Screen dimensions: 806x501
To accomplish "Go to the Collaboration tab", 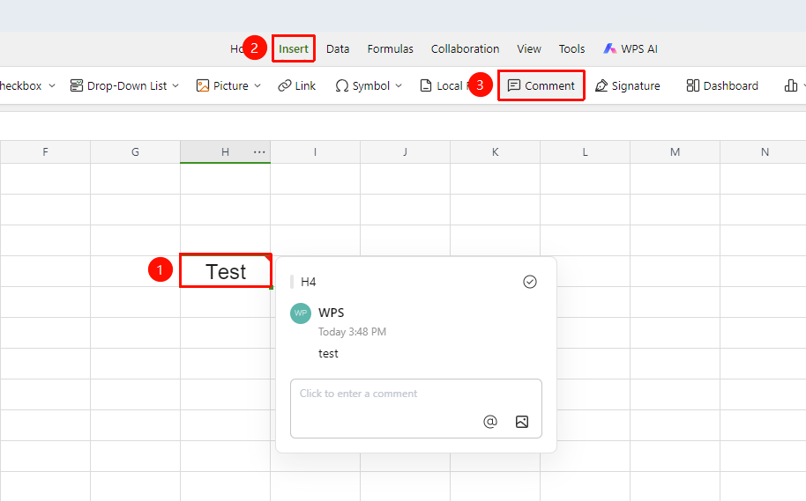I will point(465,48).
